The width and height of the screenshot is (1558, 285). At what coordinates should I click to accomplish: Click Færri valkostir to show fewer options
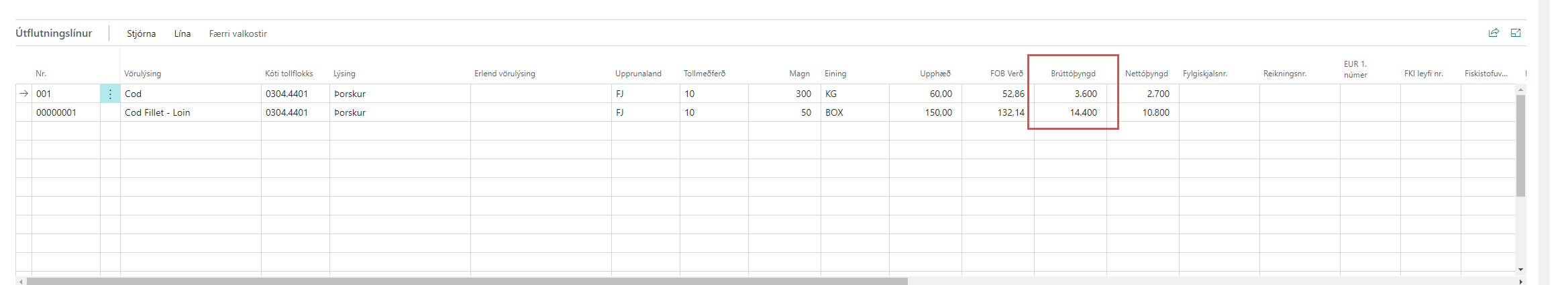tap(238, 33)
